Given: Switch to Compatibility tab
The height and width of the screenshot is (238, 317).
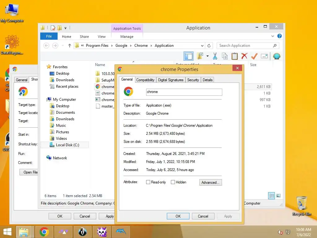Looking at the screenshot, I should [x=145, y=80].
